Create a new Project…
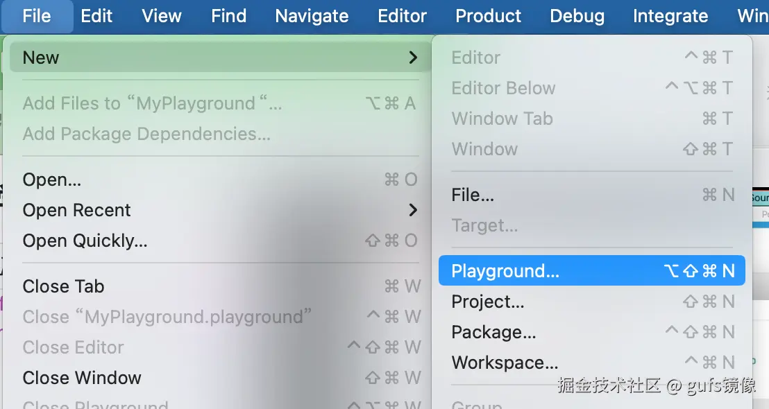Viewport: 769px width, 409px height. click(x=488, y=302)
